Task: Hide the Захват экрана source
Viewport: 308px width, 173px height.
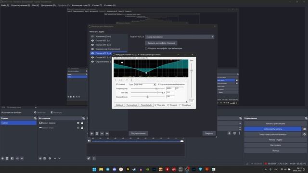Action: [x=78, y=123]
